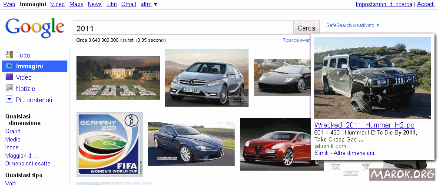Open the silver Mercedes car thumbnail
438x185 pixels.
click(x=207, y=77)
